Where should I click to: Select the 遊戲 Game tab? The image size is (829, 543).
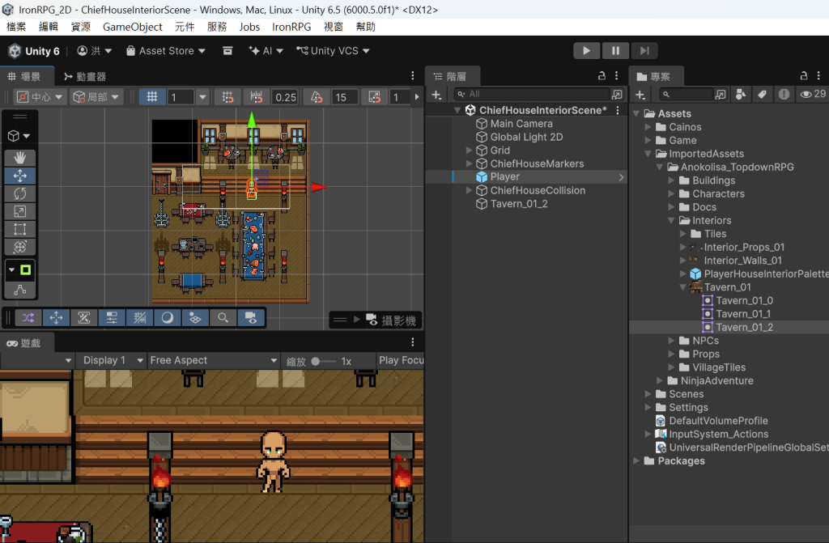coord(23,343)
